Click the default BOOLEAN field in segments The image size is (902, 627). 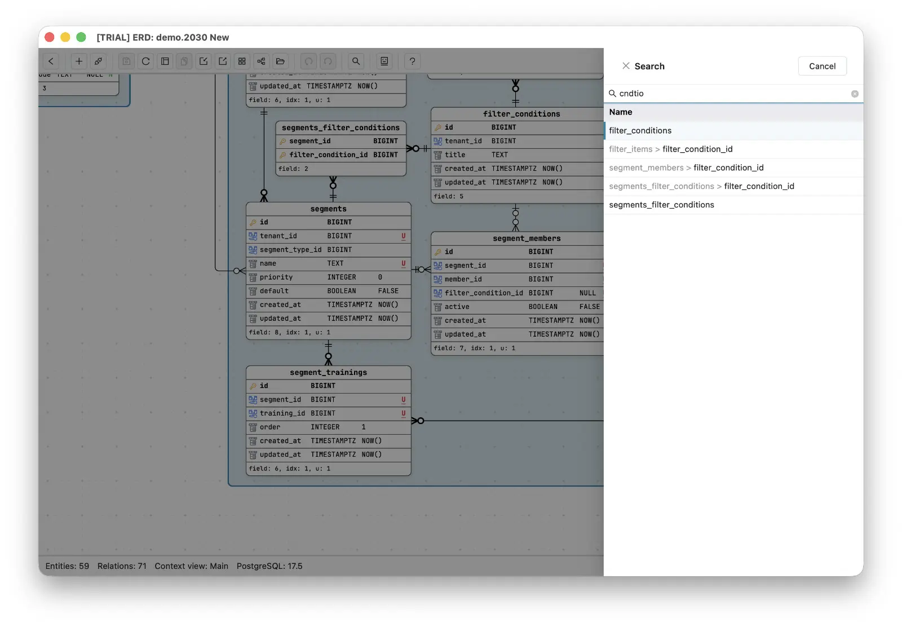tap(329, 291)
